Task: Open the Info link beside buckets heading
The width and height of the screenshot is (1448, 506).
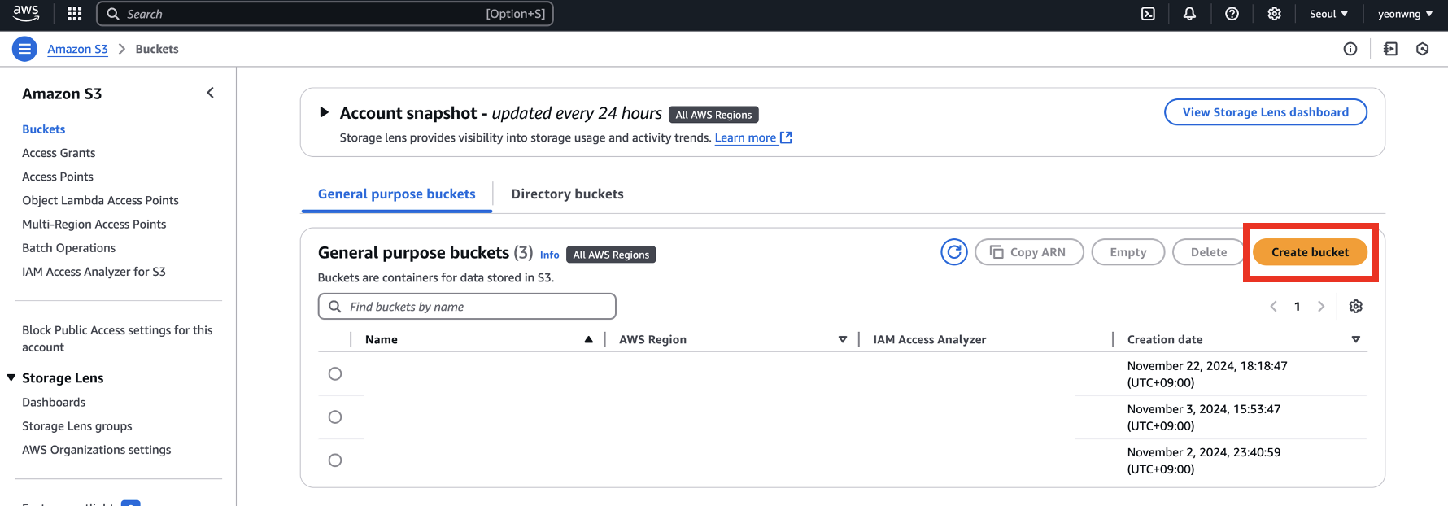Action: point(549,255)
